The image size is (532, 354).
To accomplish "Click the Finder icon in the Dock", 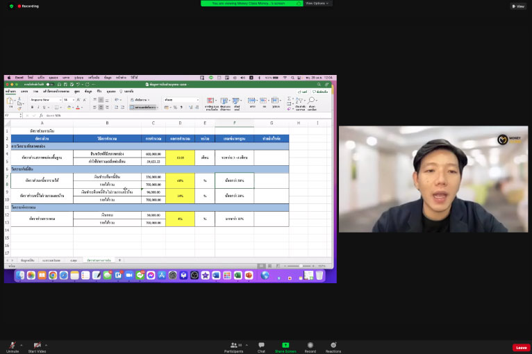I will click(x=19, y=276).
